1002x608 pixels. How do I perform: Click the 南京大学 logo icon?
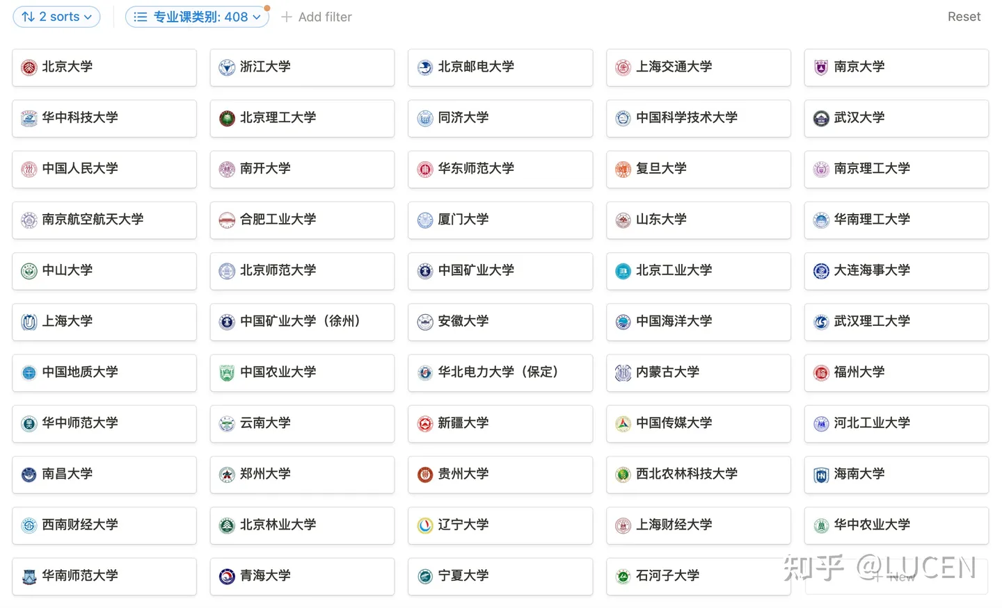(821, 67)
